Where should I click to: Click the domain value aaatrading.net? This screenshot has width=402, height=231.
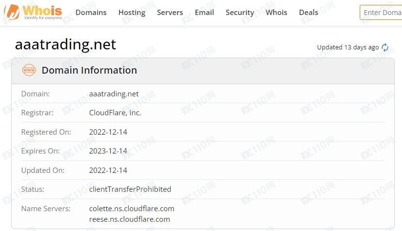click(x=114, y=94)
